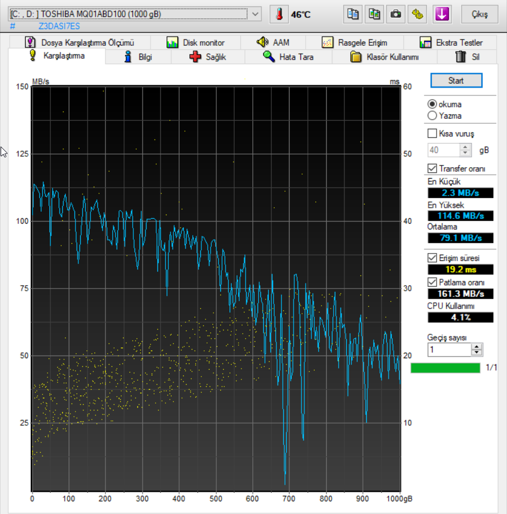Click the Geçiş sayısı label
This screenshot has height=514, width=507.
447,338
